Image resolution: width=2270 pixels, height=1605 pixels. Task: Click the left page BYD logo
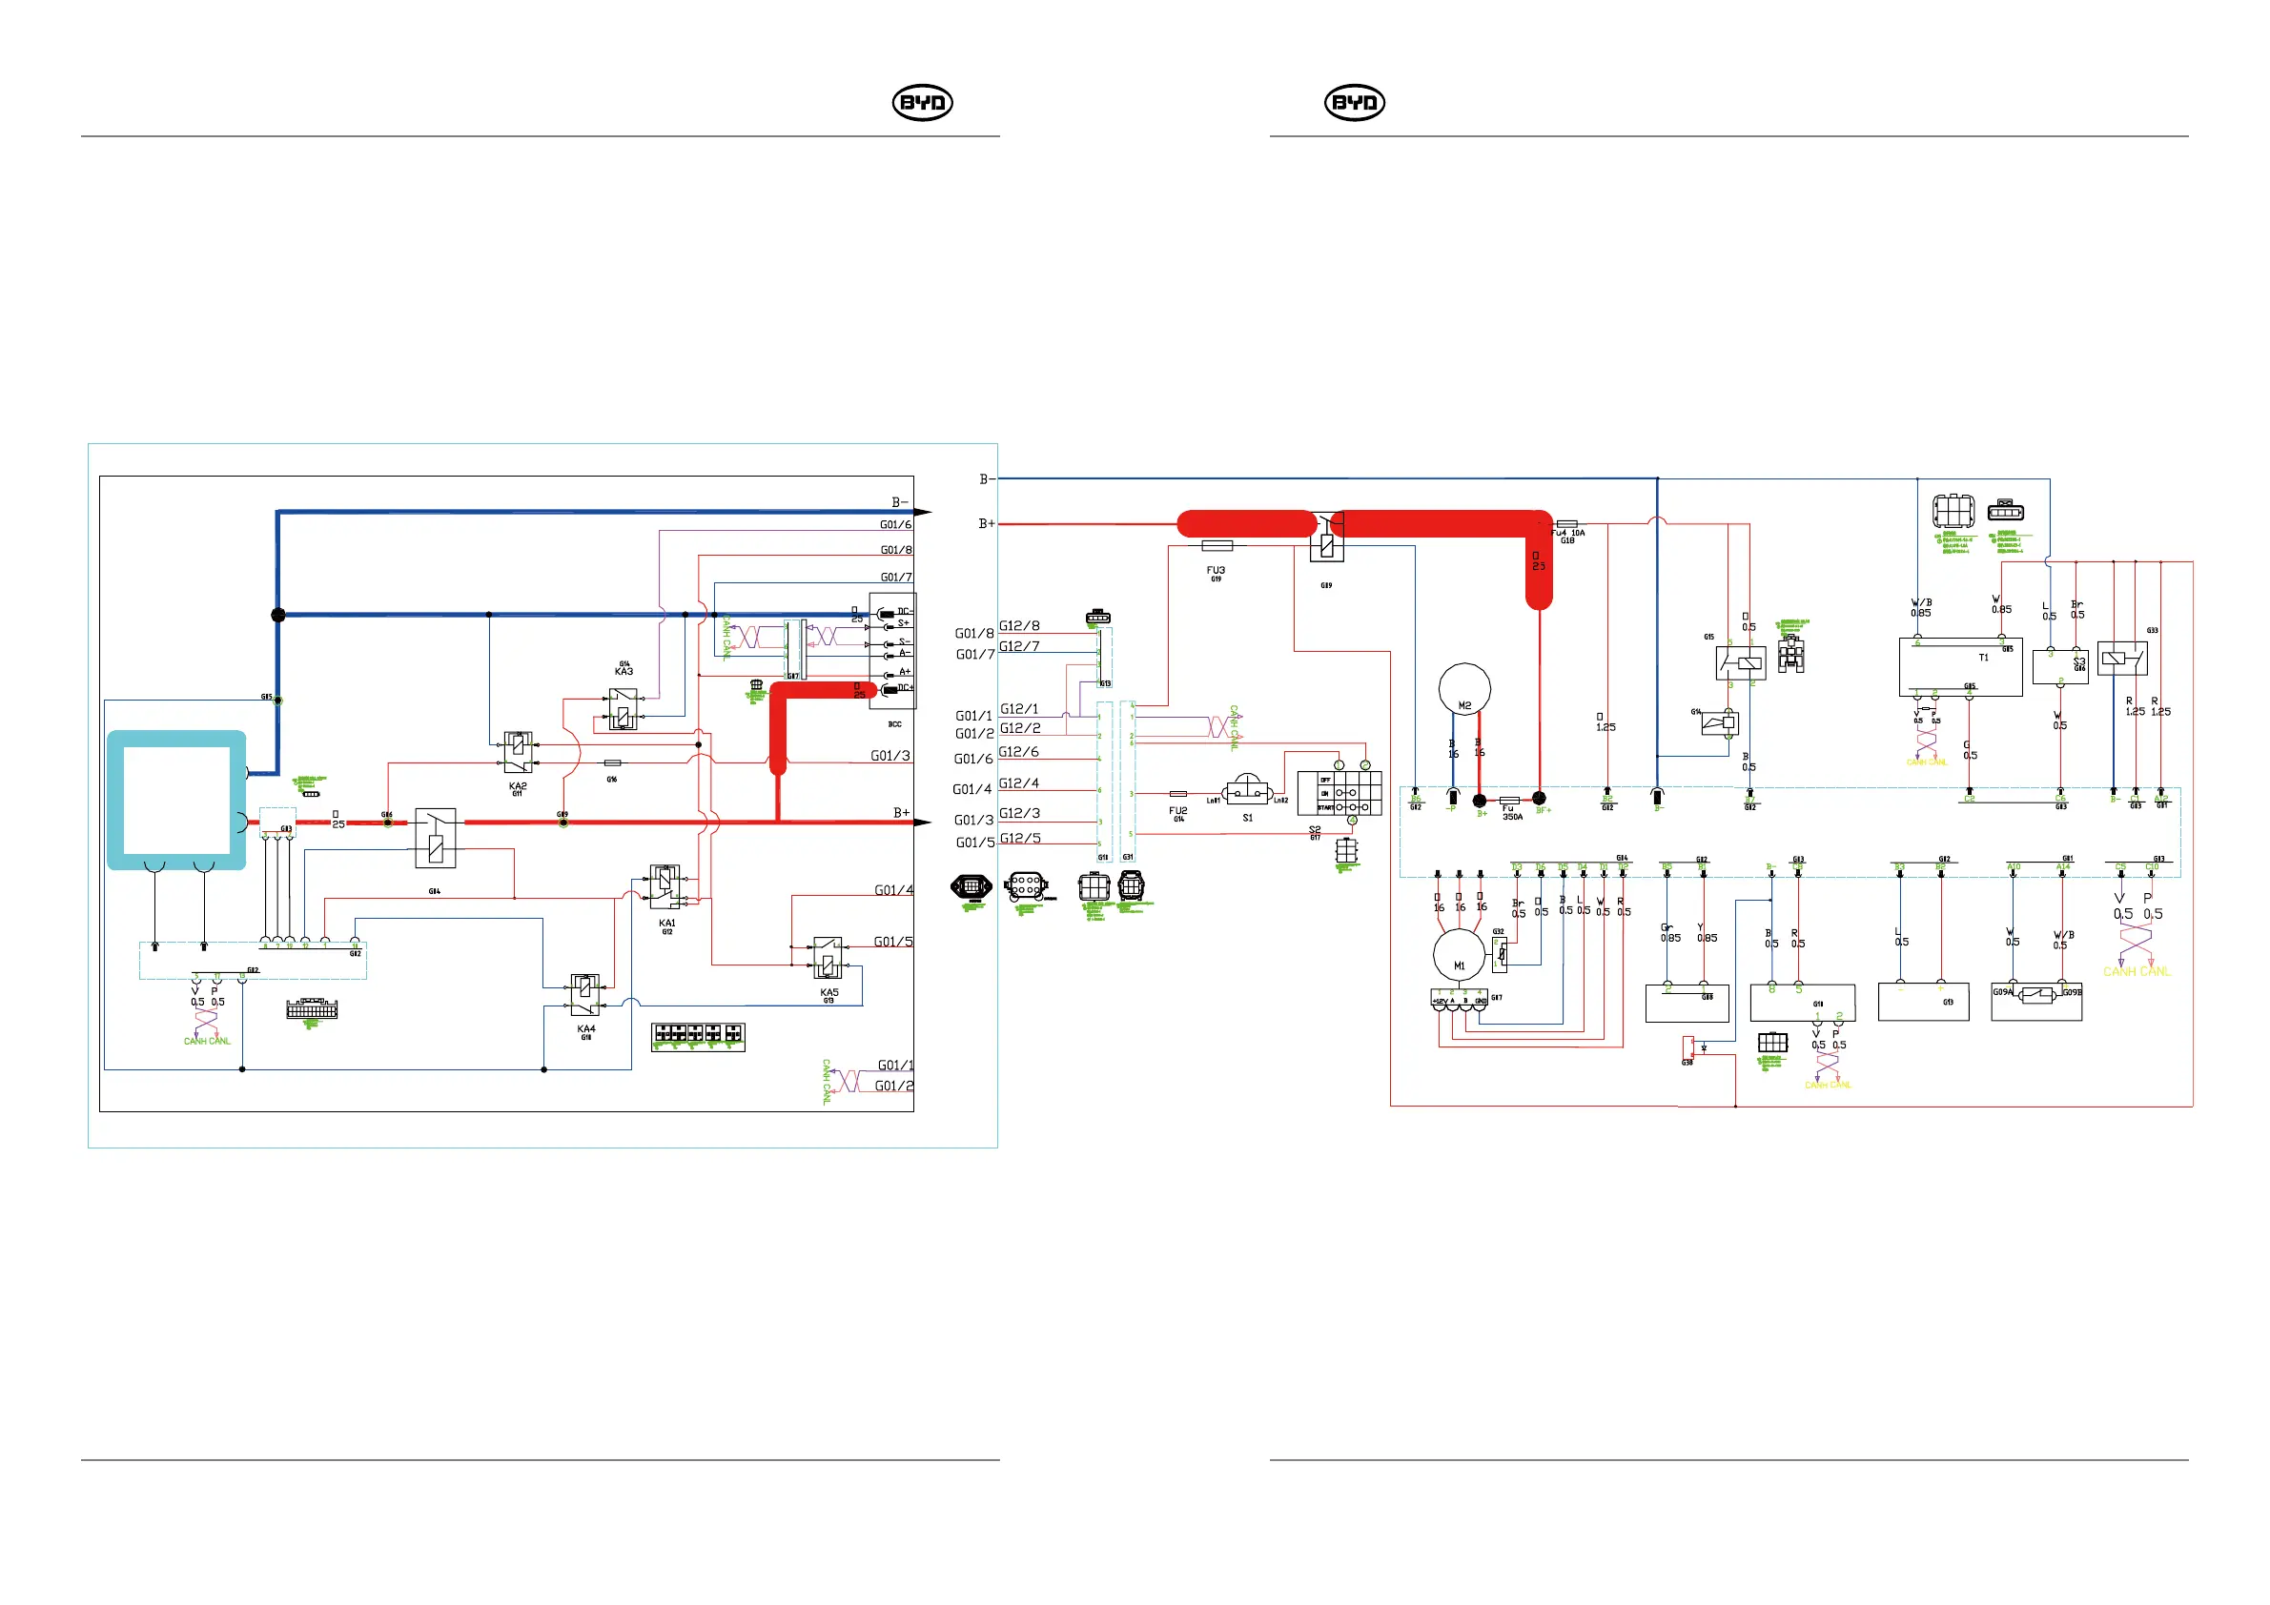coord(922,102)
